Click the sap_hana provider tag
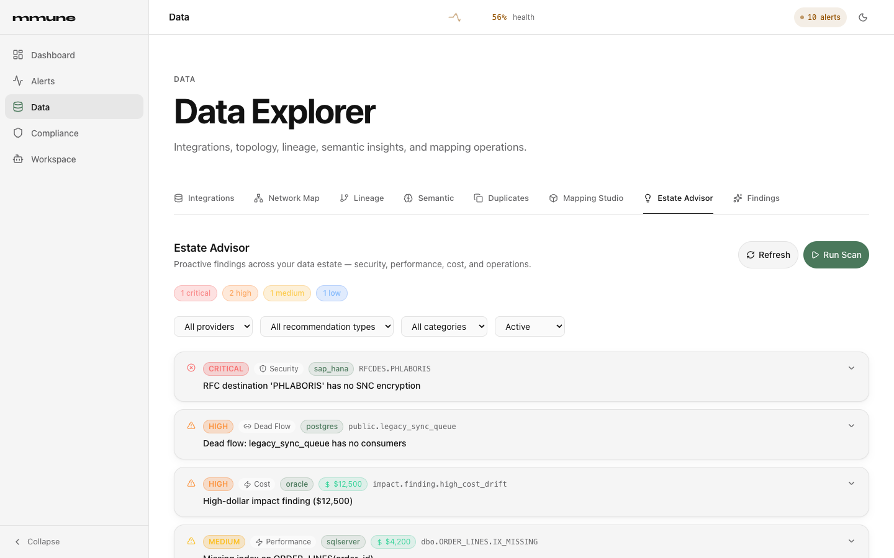The image size is (894, 558). click(331, 369)
